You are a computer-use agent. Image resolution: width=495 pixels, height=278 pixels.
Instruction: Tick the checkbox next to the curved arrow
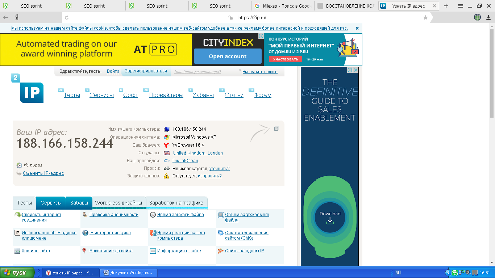pos(276,129)
